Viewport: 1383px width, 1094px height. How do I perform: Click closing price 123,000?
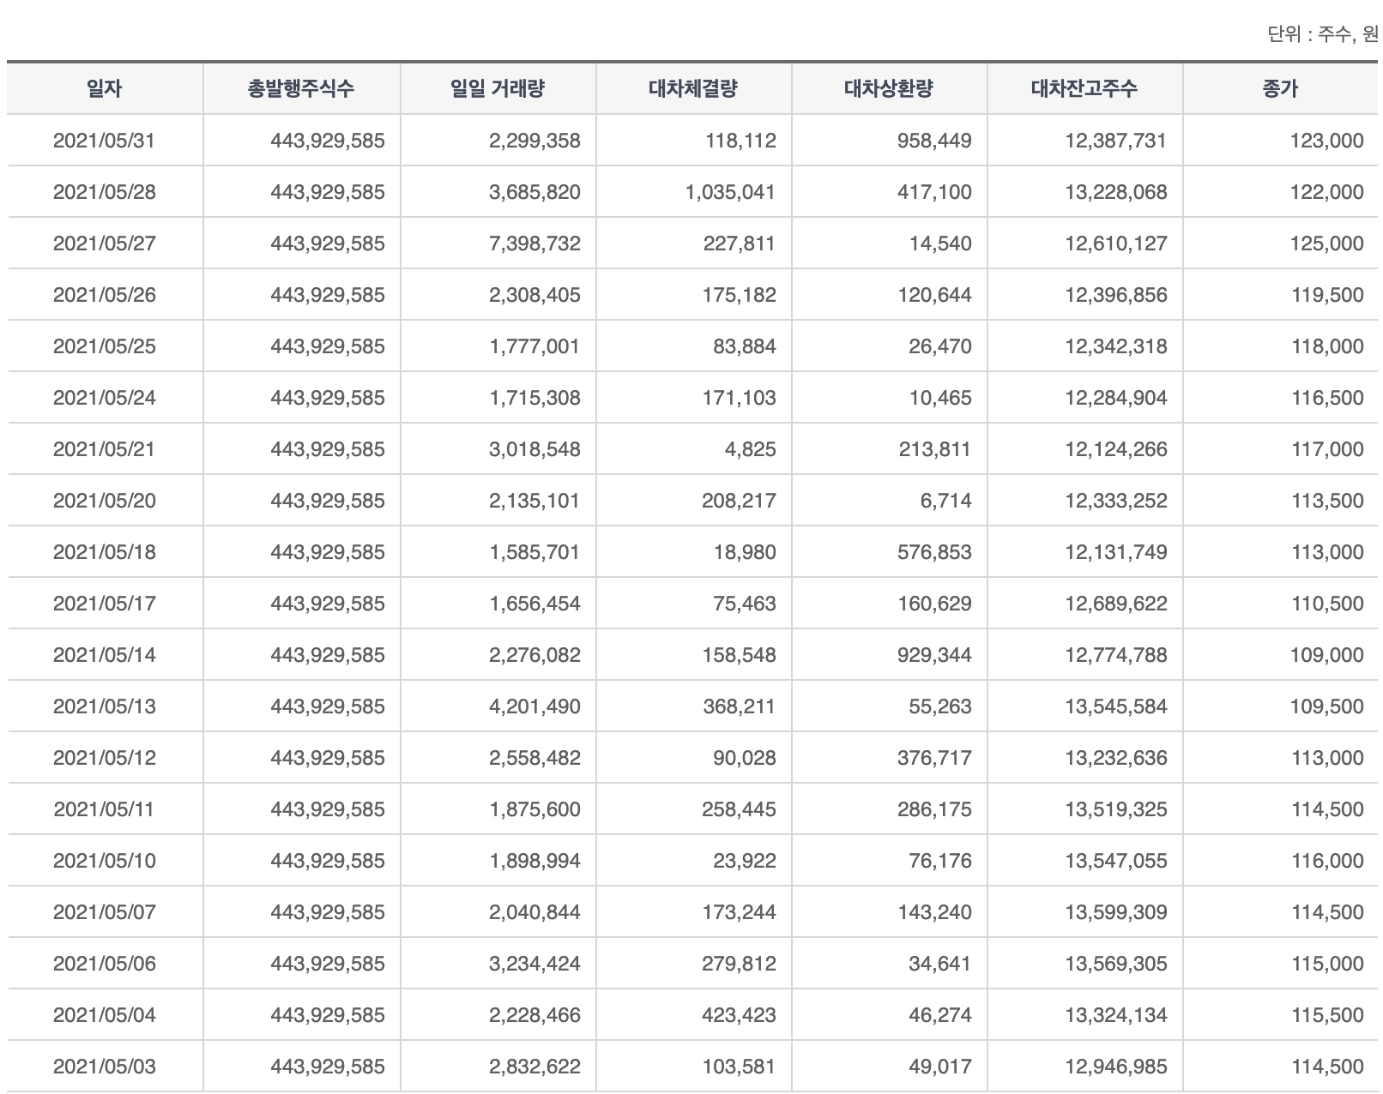pos(1326,141)
